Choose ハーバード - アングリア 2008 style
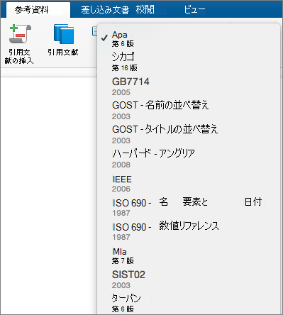 point(189,158)
